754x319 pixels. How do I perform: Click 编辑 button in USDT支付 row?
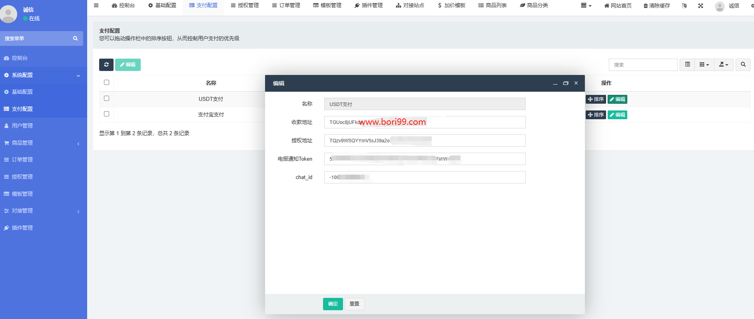[x=617, y=99]
